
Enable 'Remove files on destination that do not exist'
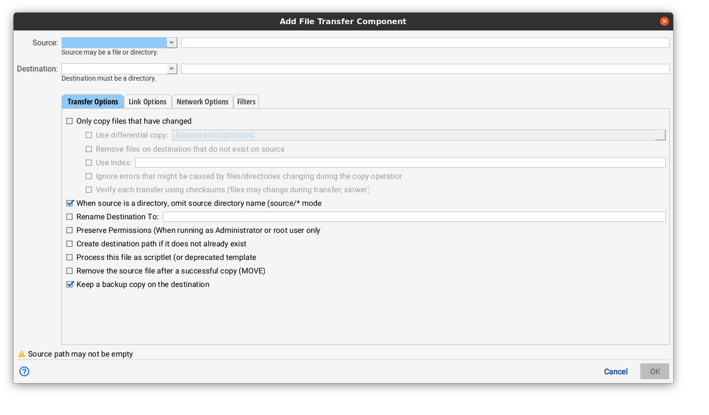tap(89, 149)
